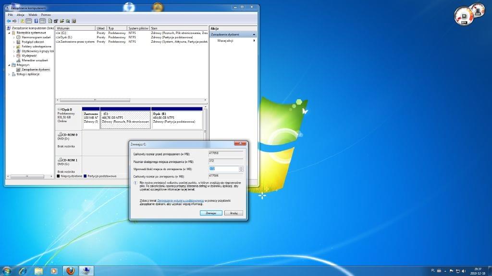
Task: Select Wydajność in the tree
Action: click(x=29, y=56)
